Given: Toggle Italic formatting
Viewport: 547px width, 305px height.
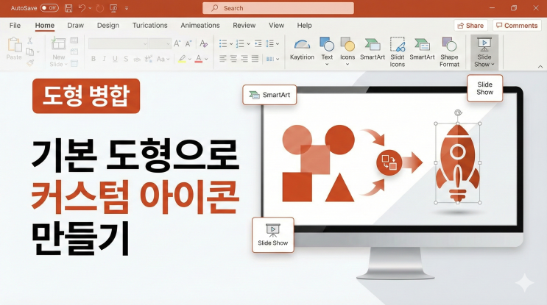Looking at the screenshot, I should click(x=104, y=59).
